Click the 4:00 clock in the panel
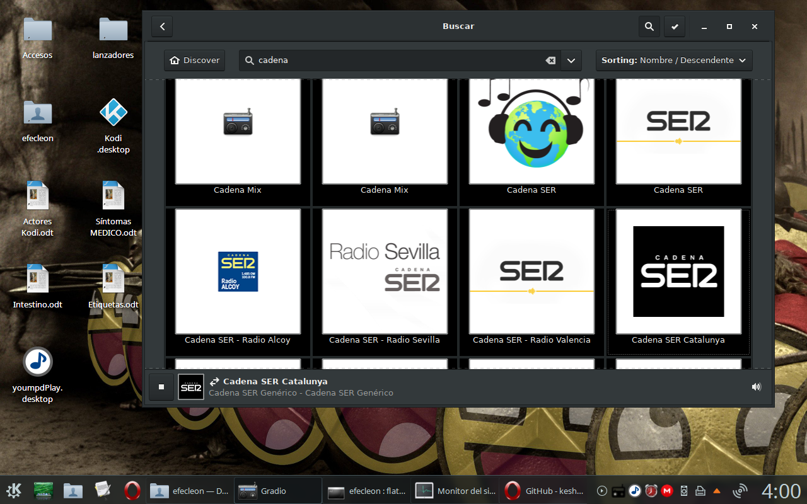Image resolution: width=807 pixels, height=504 pixels. (781, 491)
